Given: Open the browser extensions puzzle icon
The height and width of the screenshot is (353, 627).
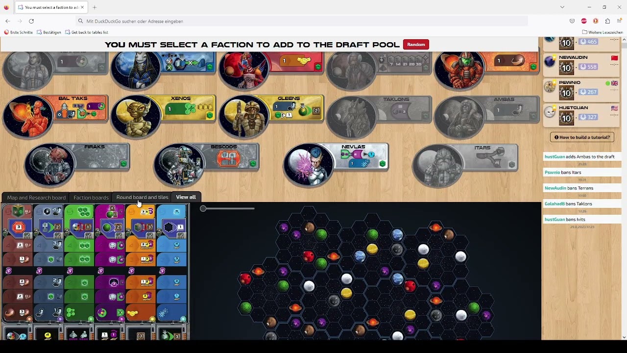Looking at the screenshot, I should coord(607,21).
